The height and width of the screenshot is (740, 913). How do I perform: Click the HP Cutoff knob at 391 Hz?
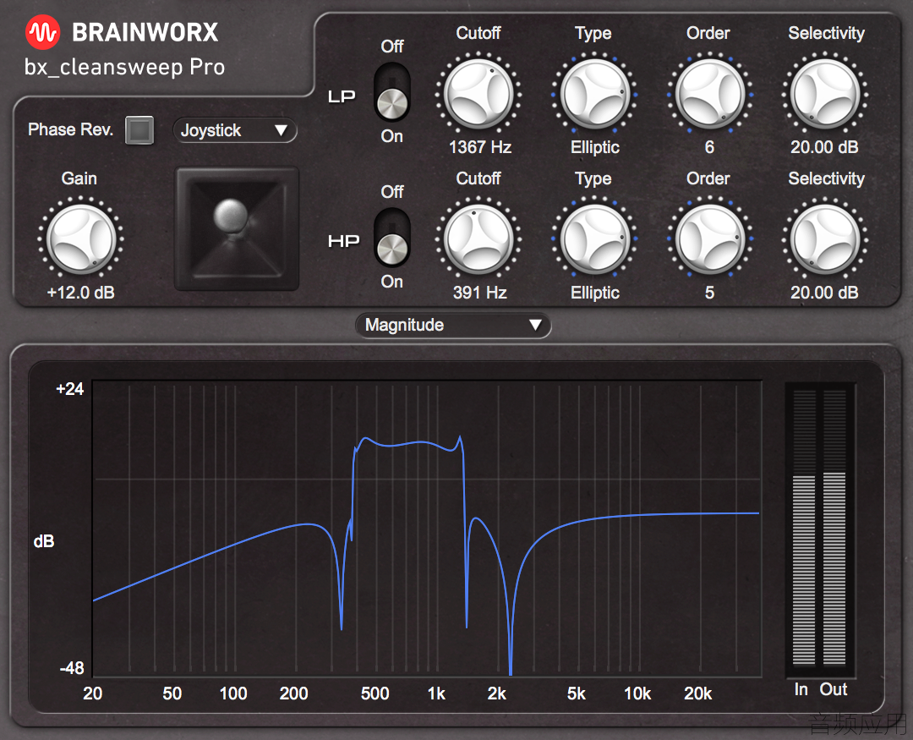pyautogui.click(x=478, y=238)
